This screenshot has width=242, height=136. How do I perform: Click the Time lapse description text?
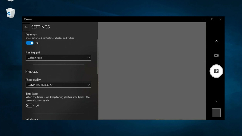click(x=57, y=99)
